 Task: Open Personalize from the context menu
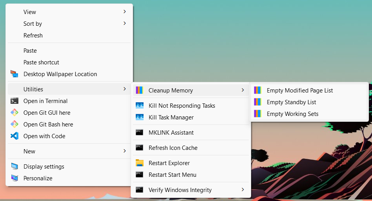click(x=38, y=178)
